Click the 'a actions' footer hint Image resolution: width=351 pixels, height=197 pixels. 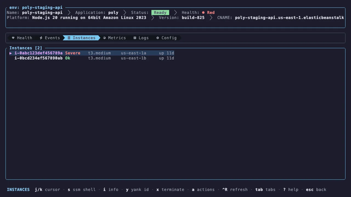[x=203, y=190]
